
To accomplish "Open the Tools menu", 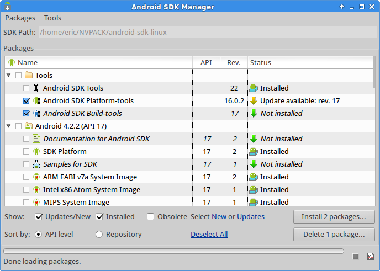I will point(52,18).
